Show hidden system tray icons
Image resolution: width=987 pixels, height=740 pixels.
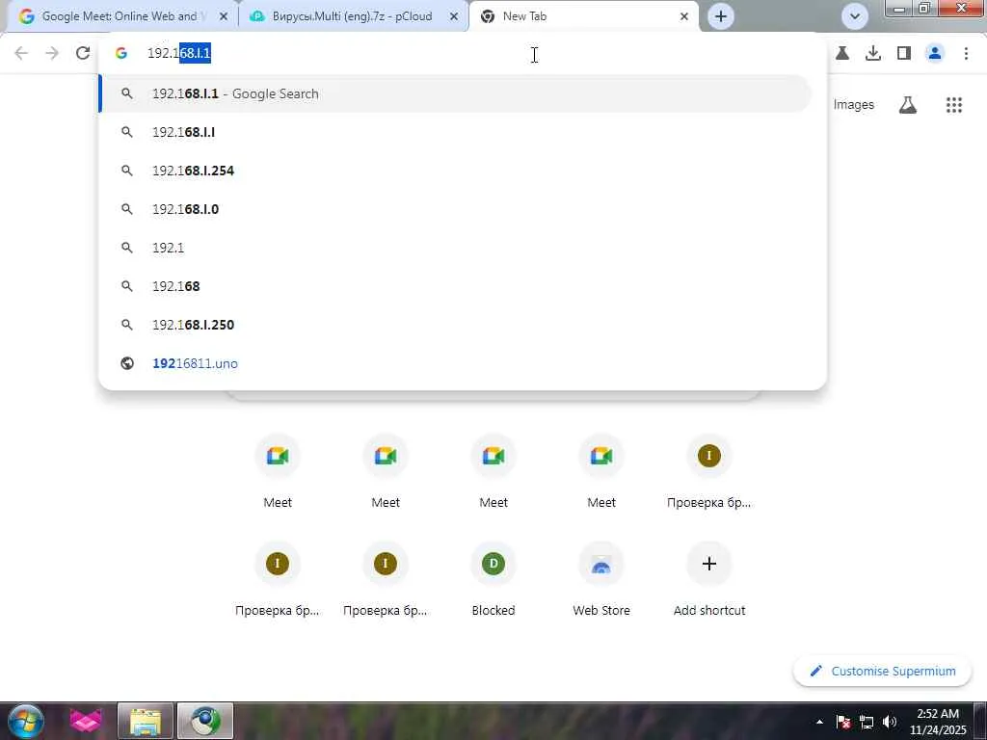pyautogui.click(x=819, y=722)
